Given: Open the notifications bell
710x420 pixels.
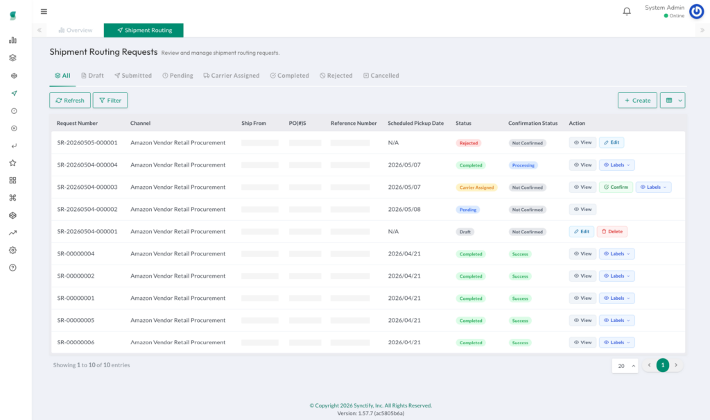Looking at the screenshot, I should [x=627, y=11].
